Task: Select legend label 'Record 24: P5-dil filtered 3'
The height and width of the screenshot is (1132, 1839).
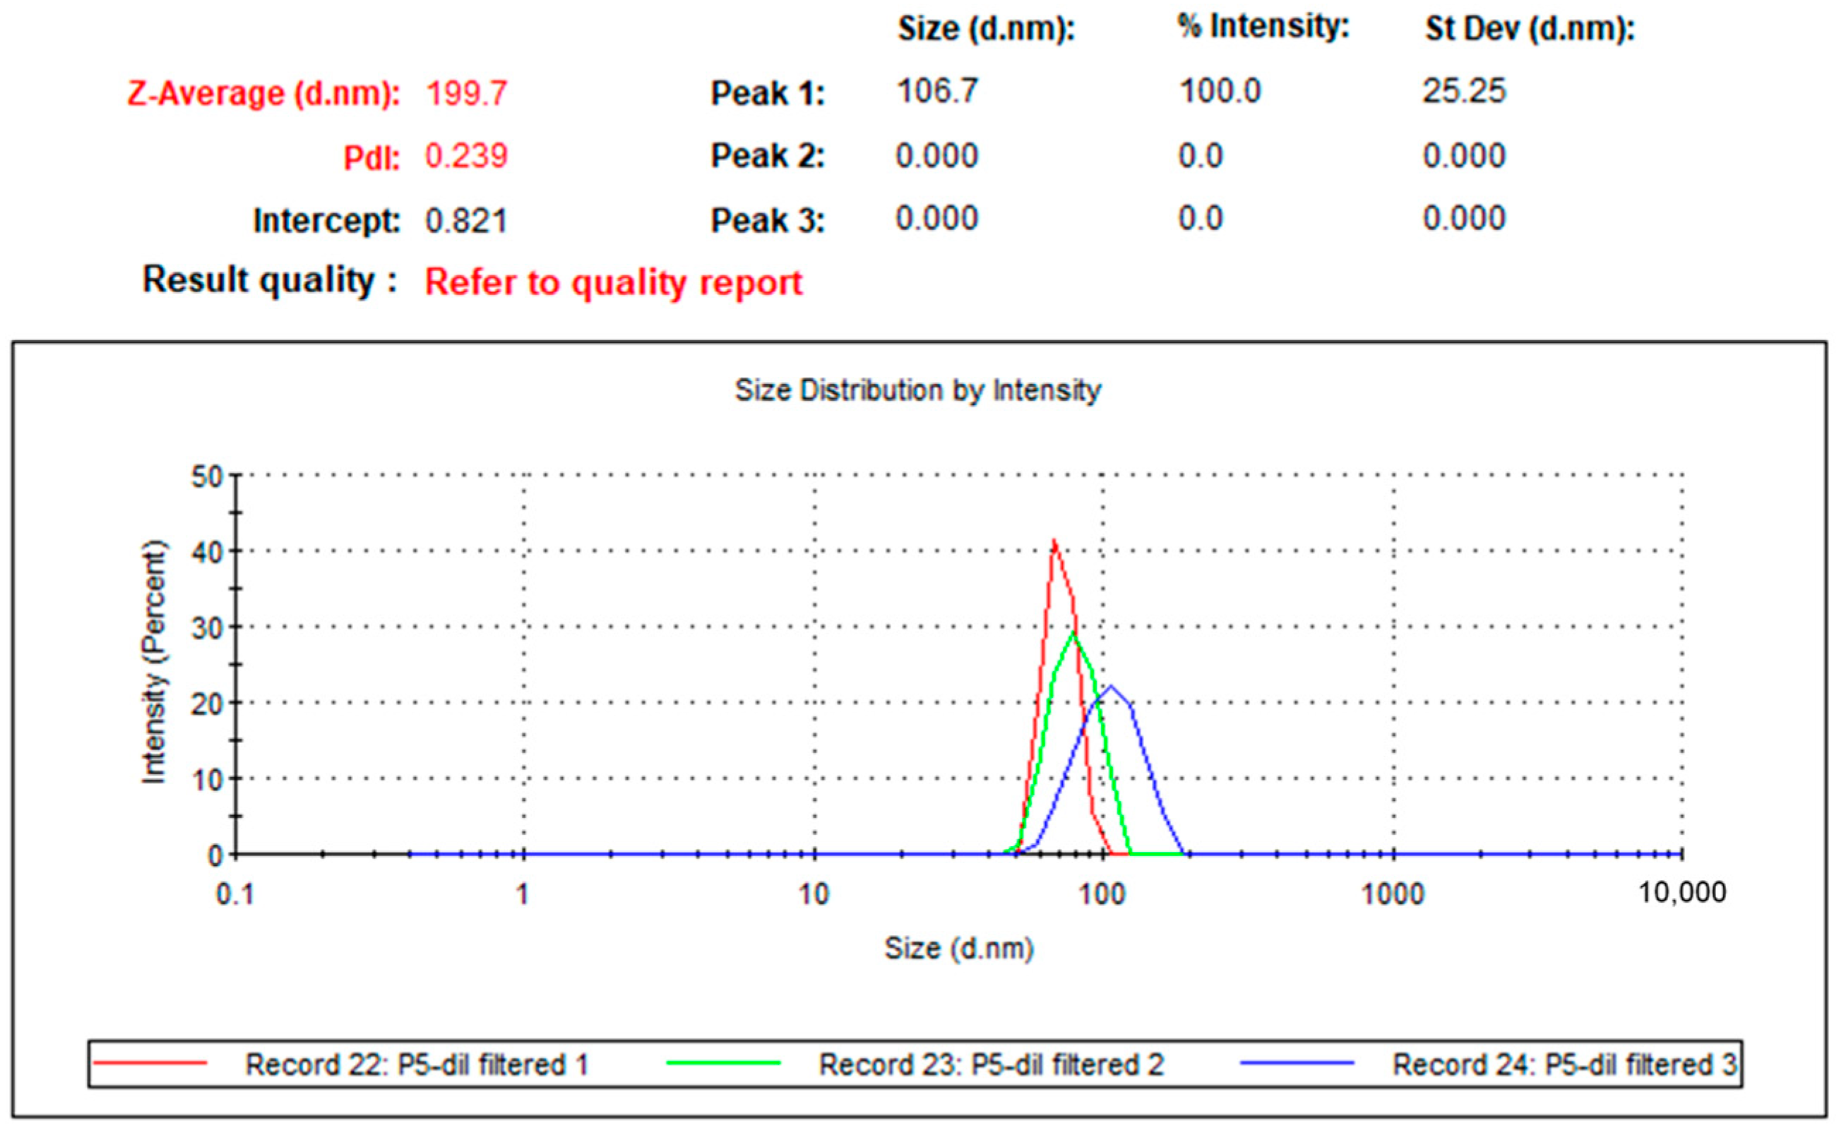Action: click(x=1564, y=1065)
